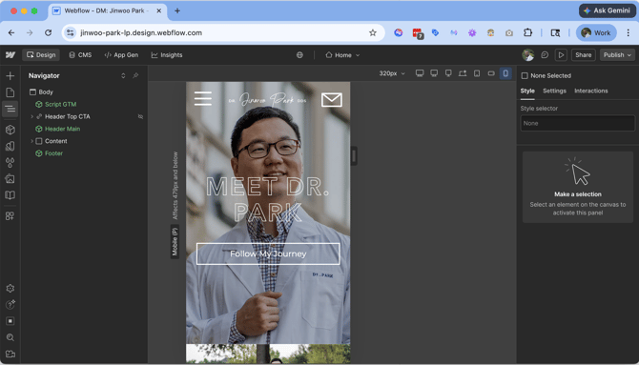Toggle the Navigator panel icon

pos(10,109)
